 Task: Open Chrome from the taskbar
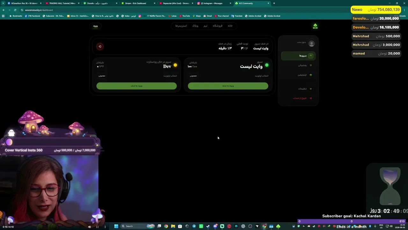pyautogui.click(x=166, y=226)
